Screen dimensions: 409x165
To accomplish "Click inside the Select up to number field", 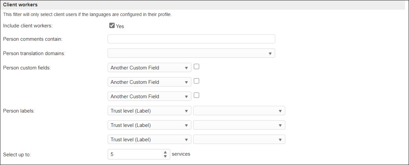I will tap(134, 154).
